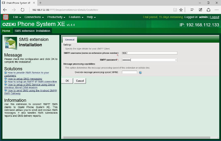221x141 pixels.
Task: Click the horizontal scrollbar at panel bottom
Action: 137,138
